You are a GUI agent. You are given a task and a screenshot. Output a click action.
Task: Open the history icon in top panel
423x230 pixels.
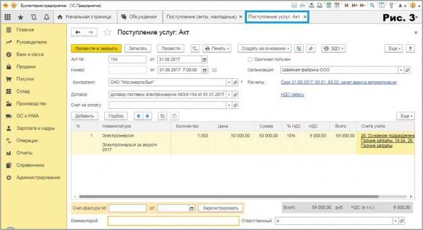33,17
